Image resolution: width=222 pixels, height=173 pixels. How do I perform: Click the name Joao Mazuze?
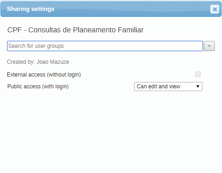[x=53, y=62]
